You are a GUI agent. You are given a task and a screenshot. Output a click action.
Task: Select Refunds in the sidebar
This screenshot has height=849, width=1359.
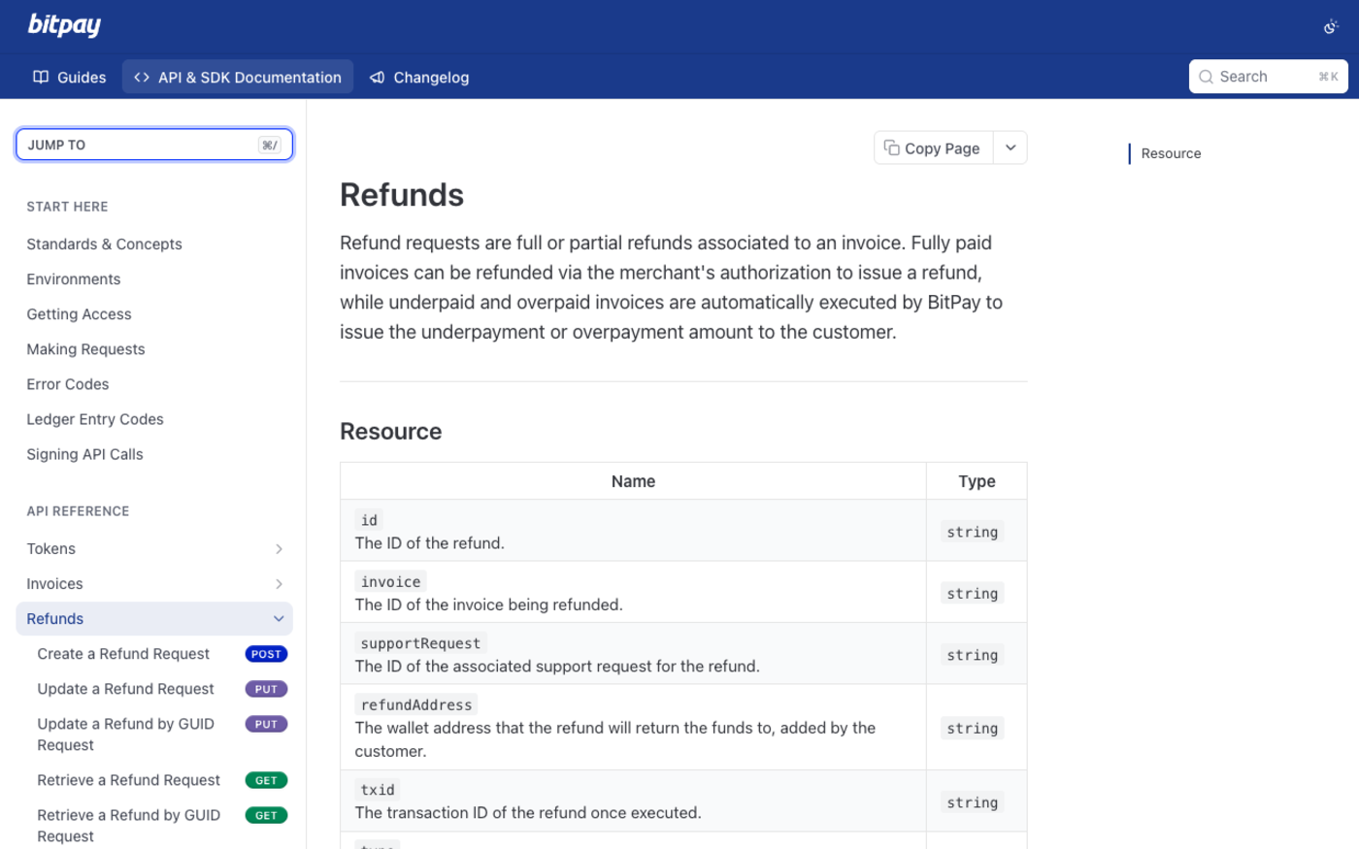pyautogui.click(x=55, y=619)
